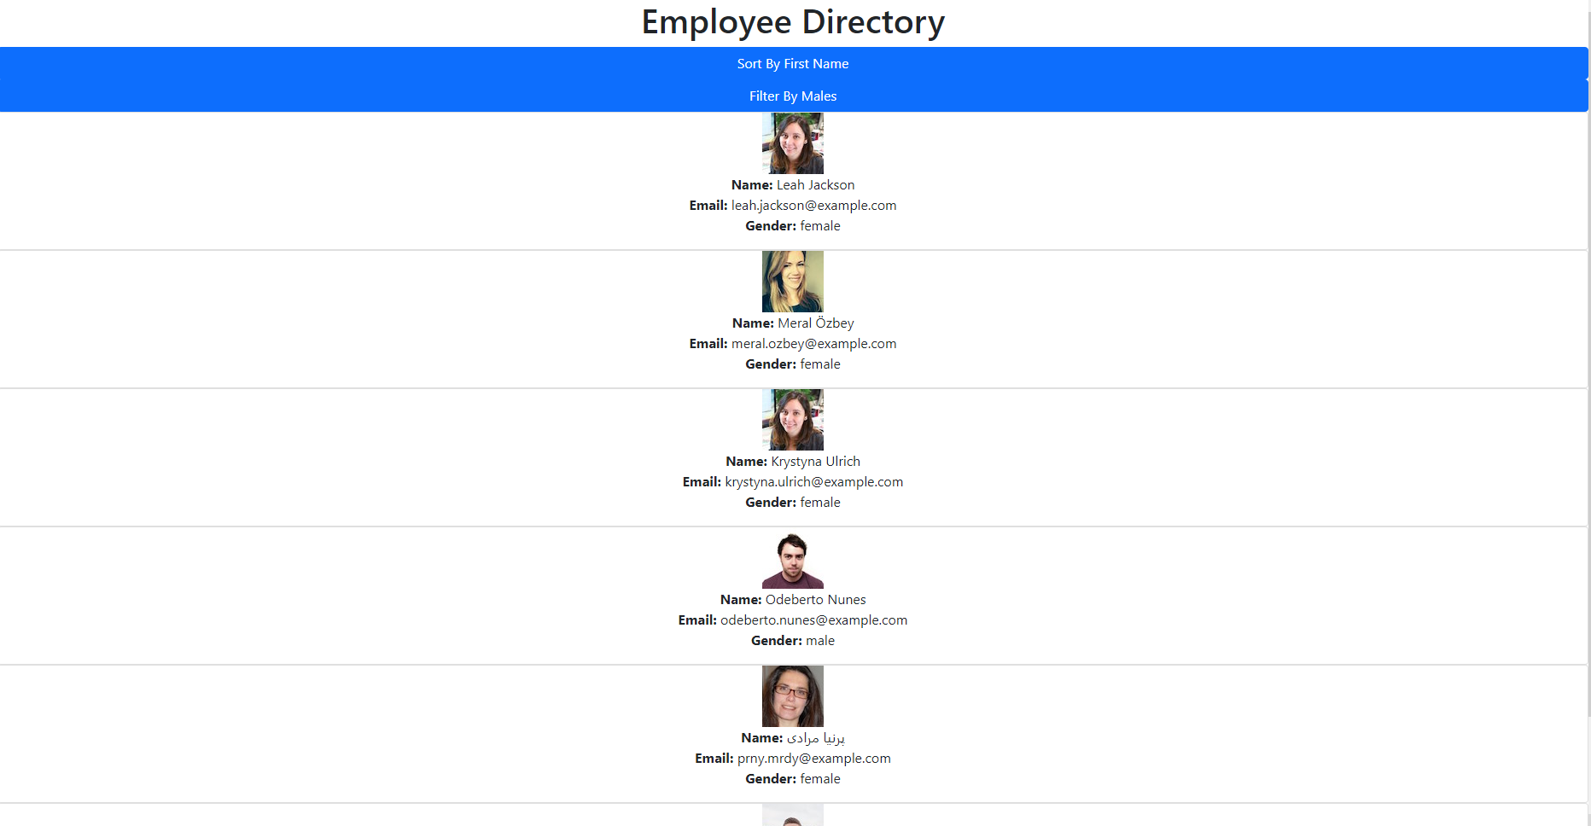This screenshot has height=826, width=1591.
Task: Click the email krystyna.ulrich@example.com
Action: coord(814,481)
